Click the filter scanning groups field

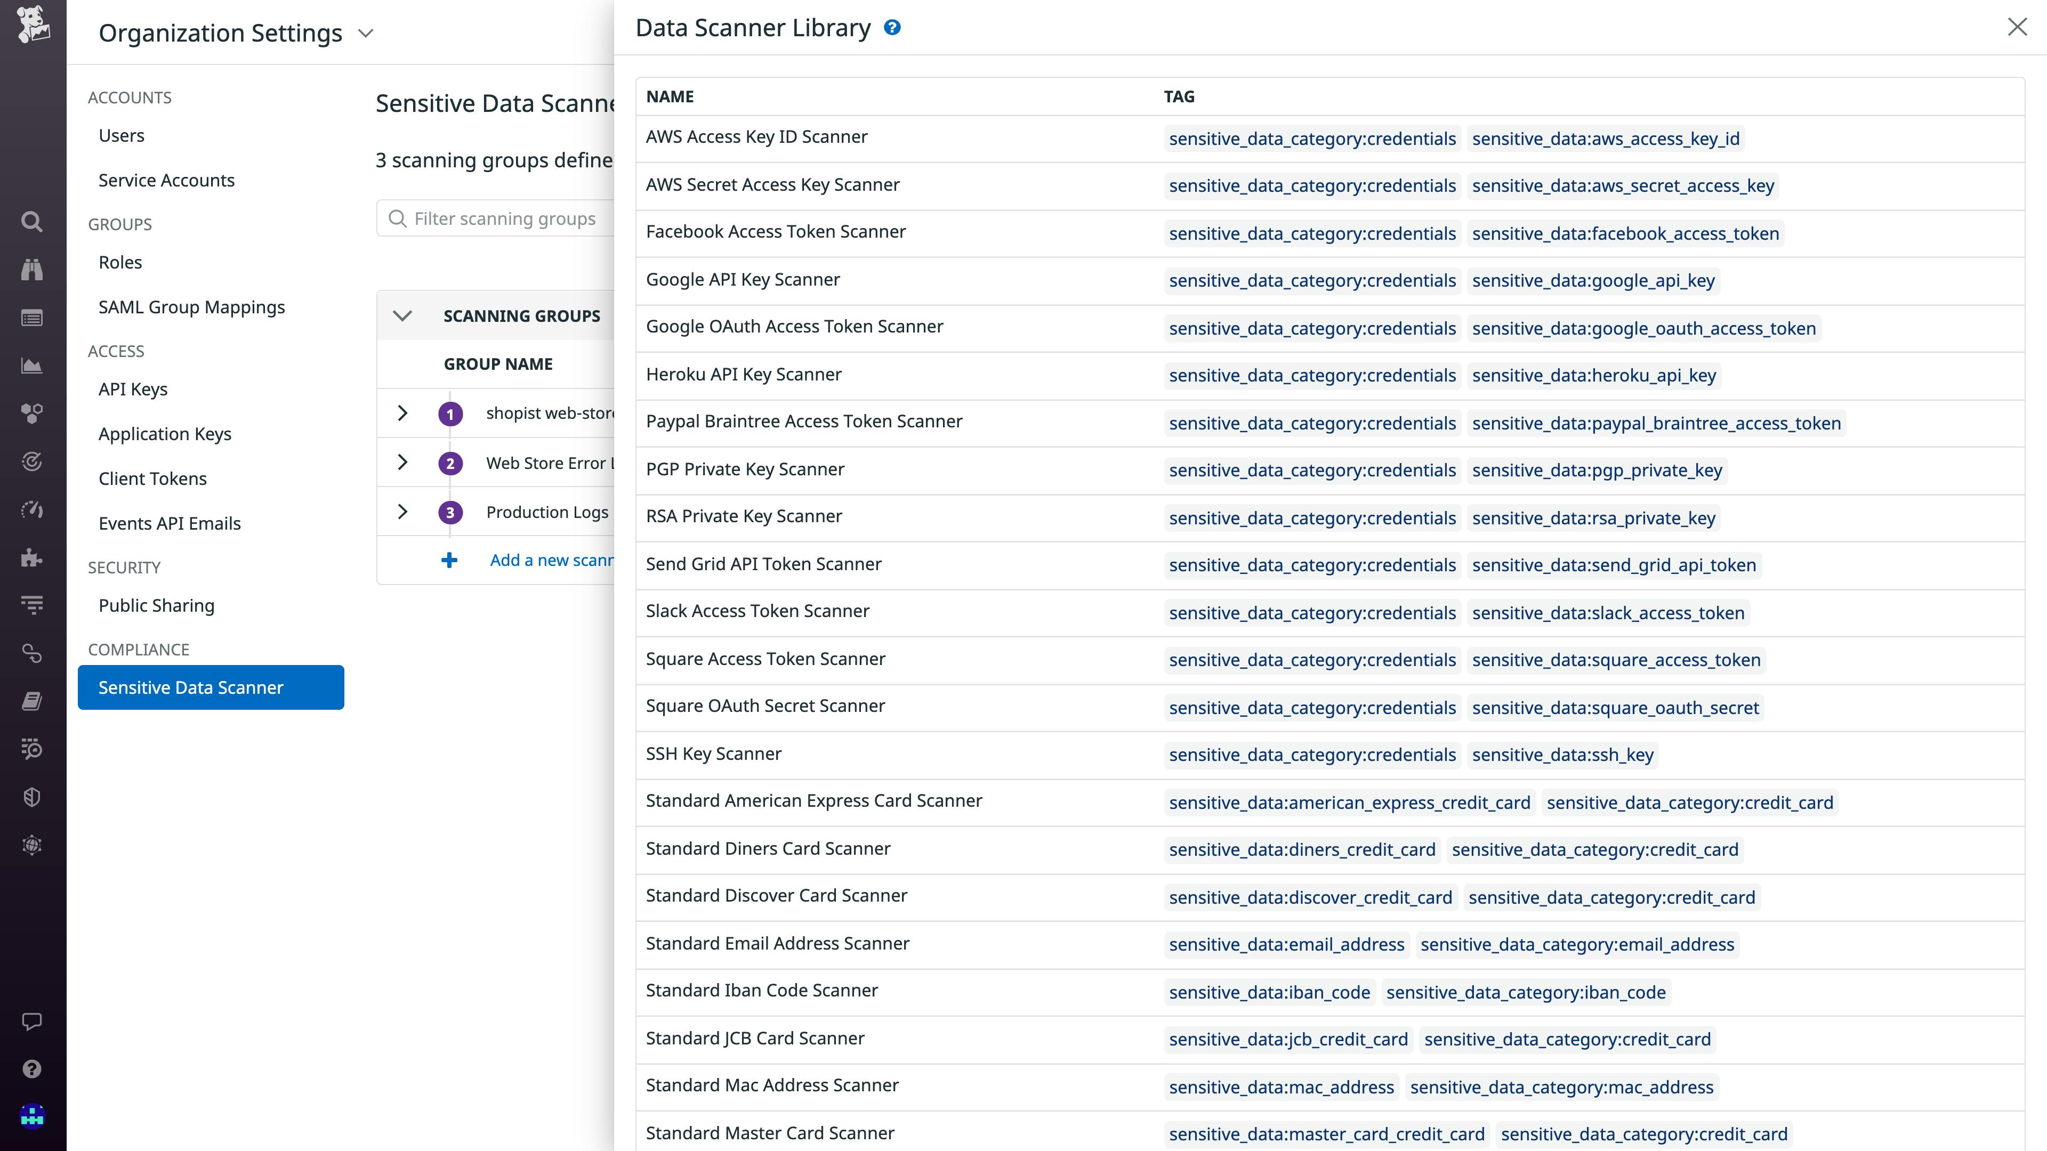501,218
